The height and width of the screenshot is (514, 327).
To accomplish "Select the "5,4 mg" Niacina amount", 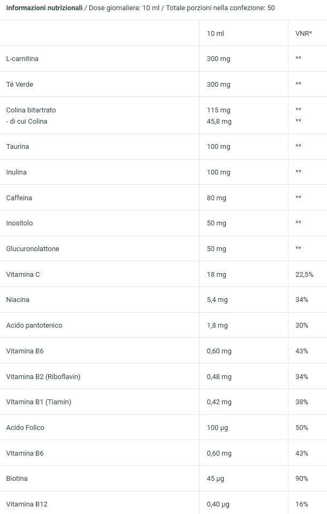I will 217,300.
